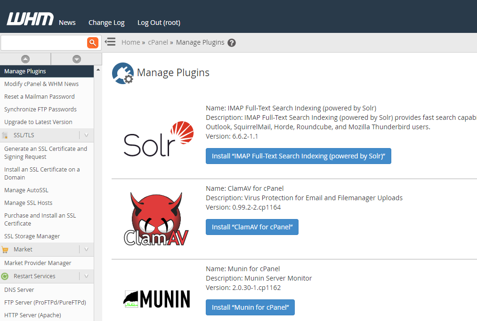Open DNS Server restart option
This screenshot has height=321, width=477.
coord(19,290)
